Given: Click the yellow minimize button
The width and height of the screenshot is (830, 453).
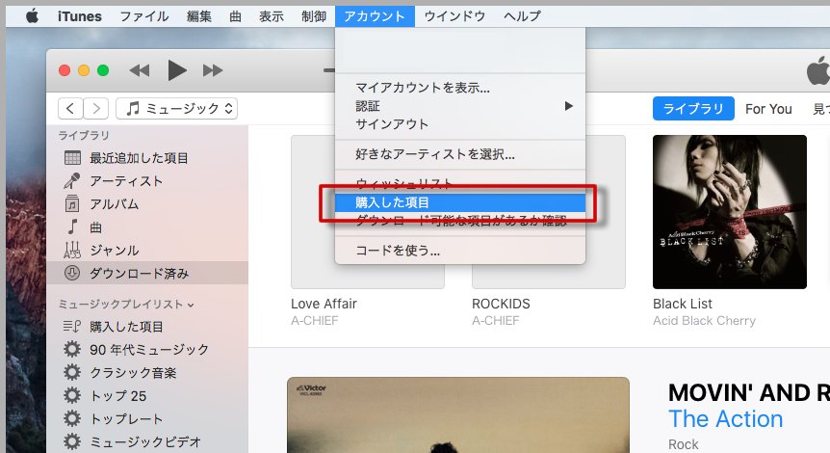Looking at the screenshot, I should click(84, 70).
